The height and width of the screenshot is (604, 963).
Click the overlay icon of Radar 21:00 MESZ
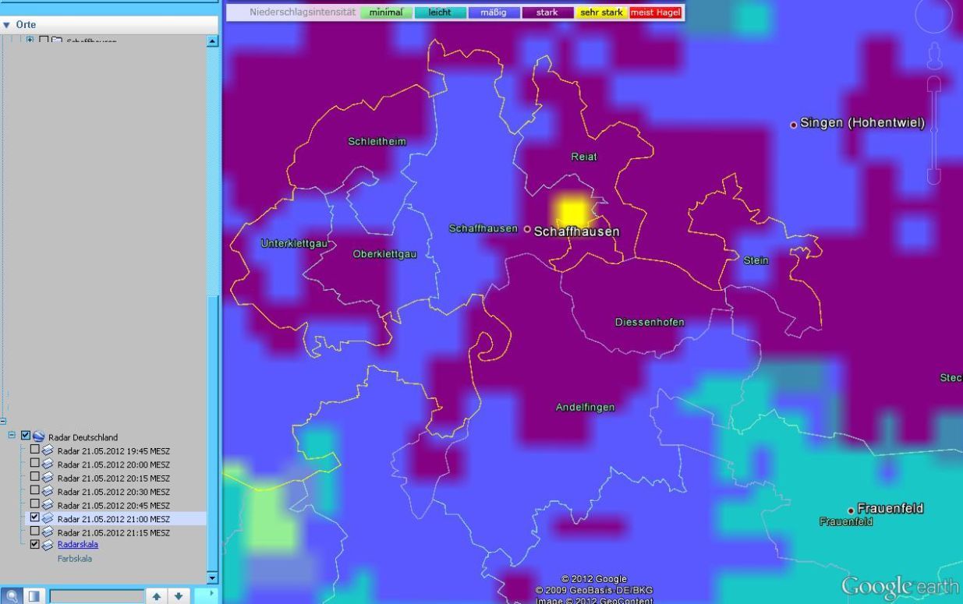[48, 518]
